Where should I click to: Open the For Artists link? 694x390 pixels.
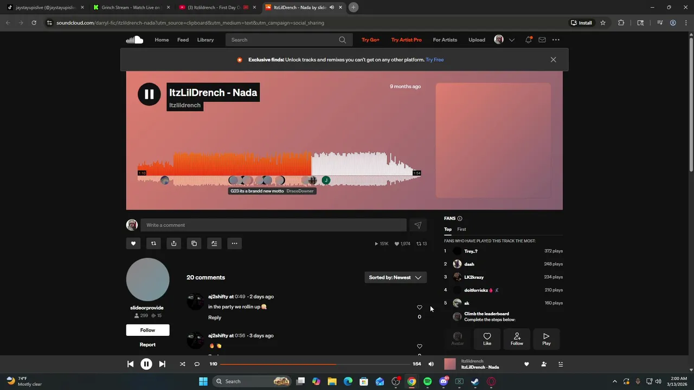(x=445, y=40)
